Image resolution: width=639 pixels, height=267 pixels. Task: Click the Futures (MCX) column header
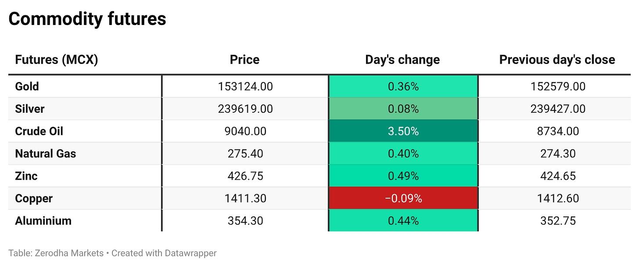tap(56, 60)
